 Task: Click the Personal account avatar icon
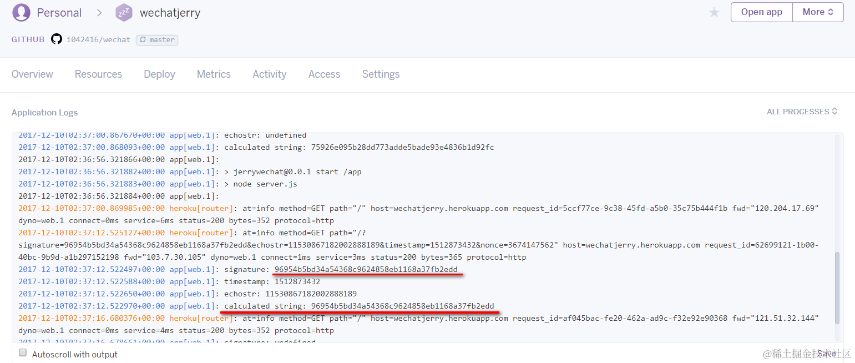click(21, 12)
